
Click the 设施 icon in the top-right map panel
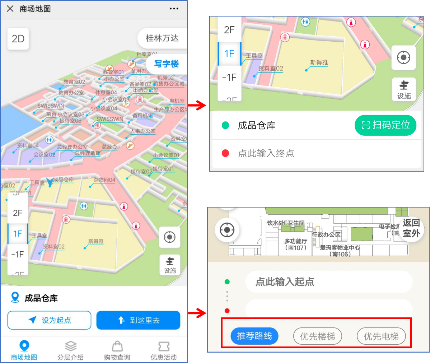[x=403, y=89]
